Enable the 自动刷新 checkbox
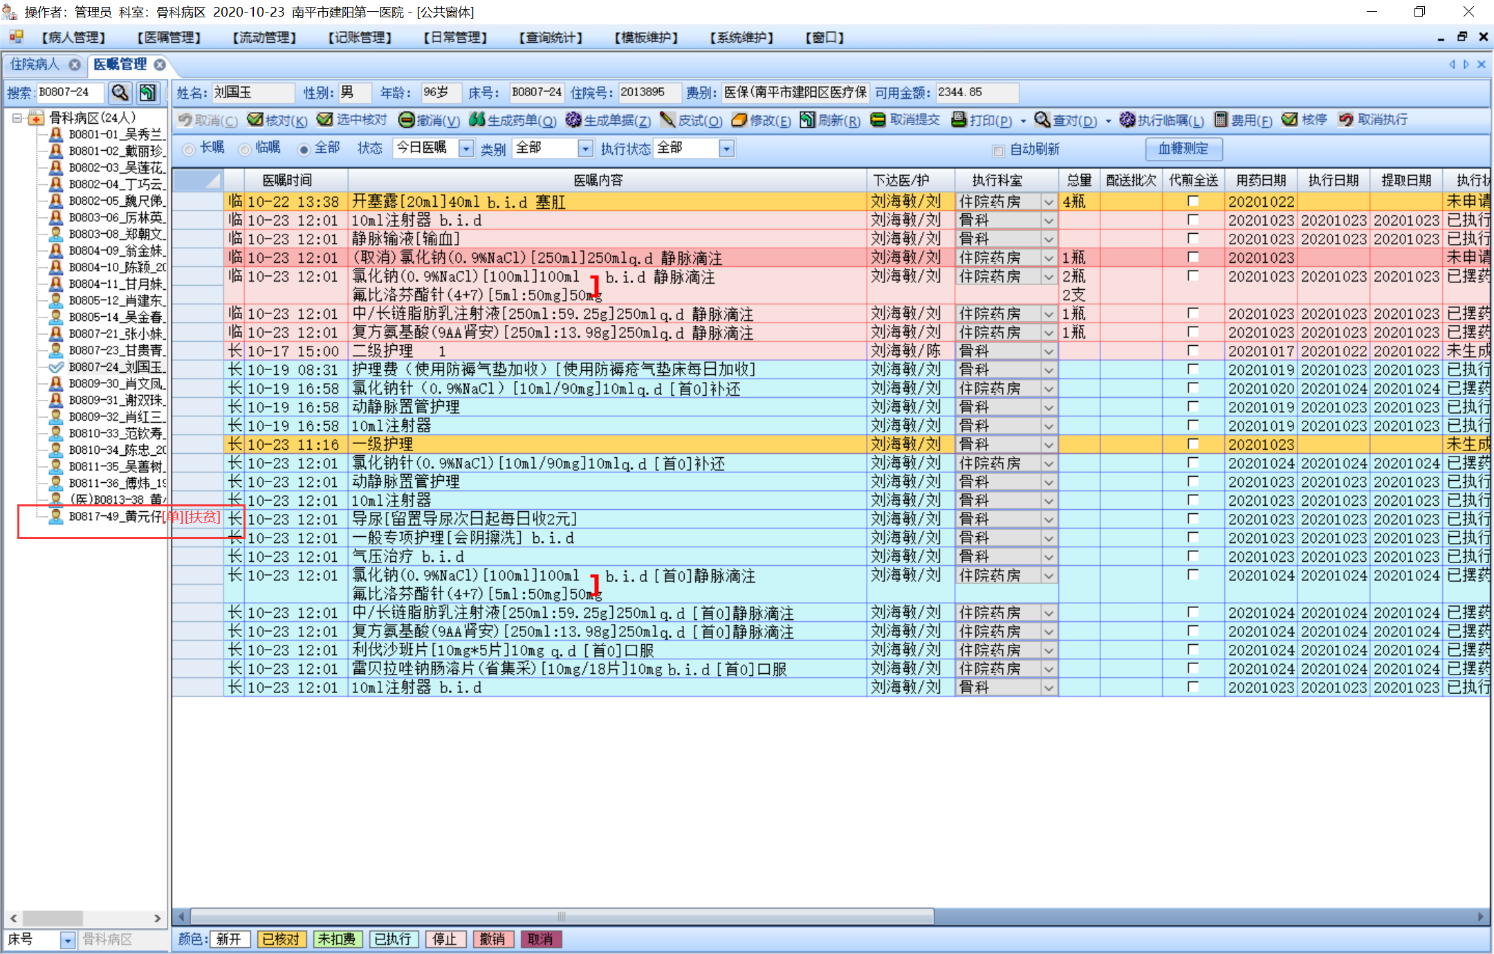 pos(998,150)
